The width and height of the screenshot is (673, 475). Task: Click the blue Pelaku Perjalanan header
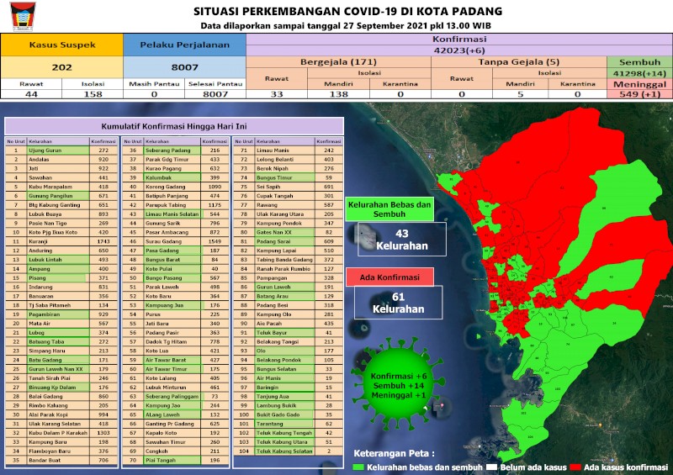184,45
